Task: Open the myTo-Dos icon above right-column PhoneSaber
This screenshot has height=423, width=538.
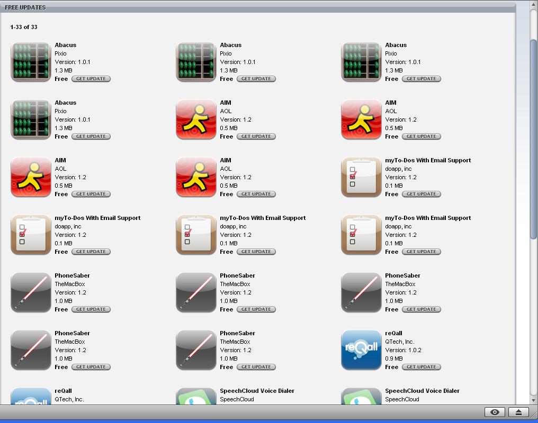Action: 361,235
